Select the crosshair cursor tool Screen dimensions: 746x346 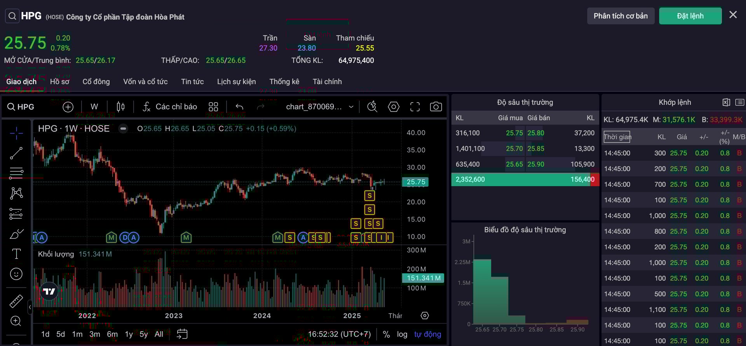click(16, 133)
